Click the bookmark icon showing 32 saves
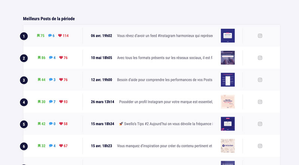 38,146
